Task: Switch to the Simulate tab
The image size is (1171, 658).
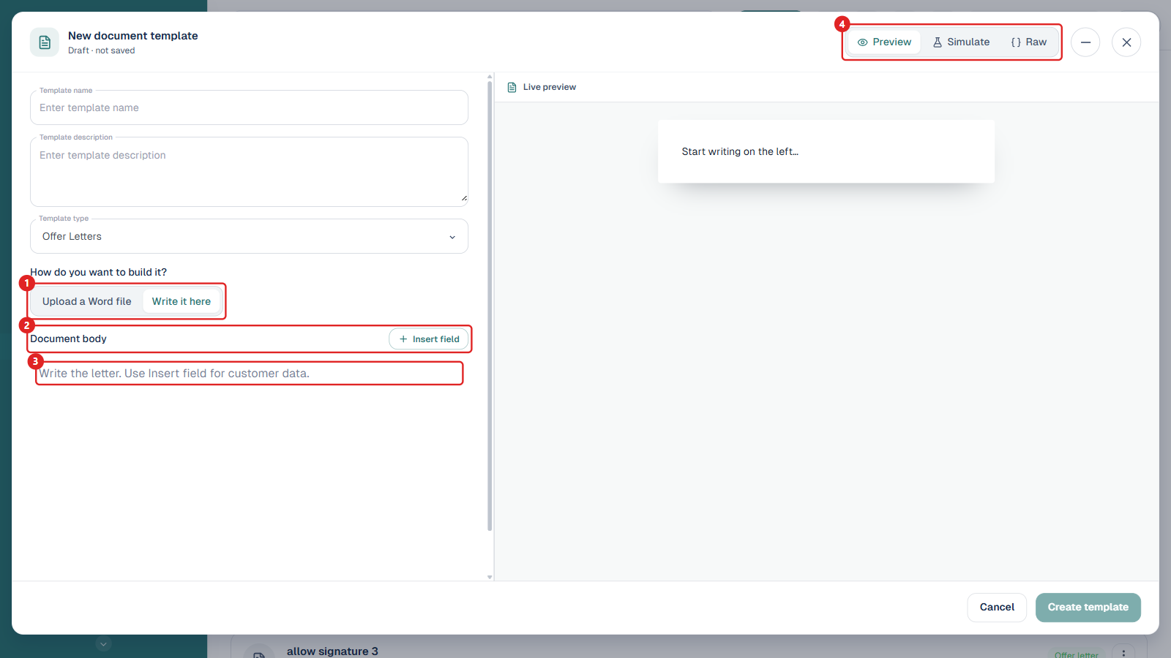Action: point(961,42)
